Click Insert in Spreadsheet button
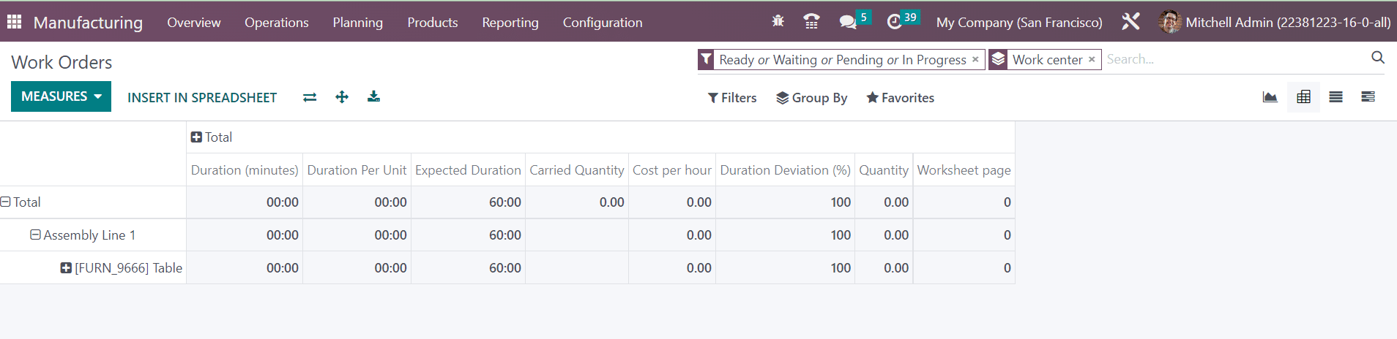Image resolution: width=1397 pixels, height=339 pixels. point(202,97)
